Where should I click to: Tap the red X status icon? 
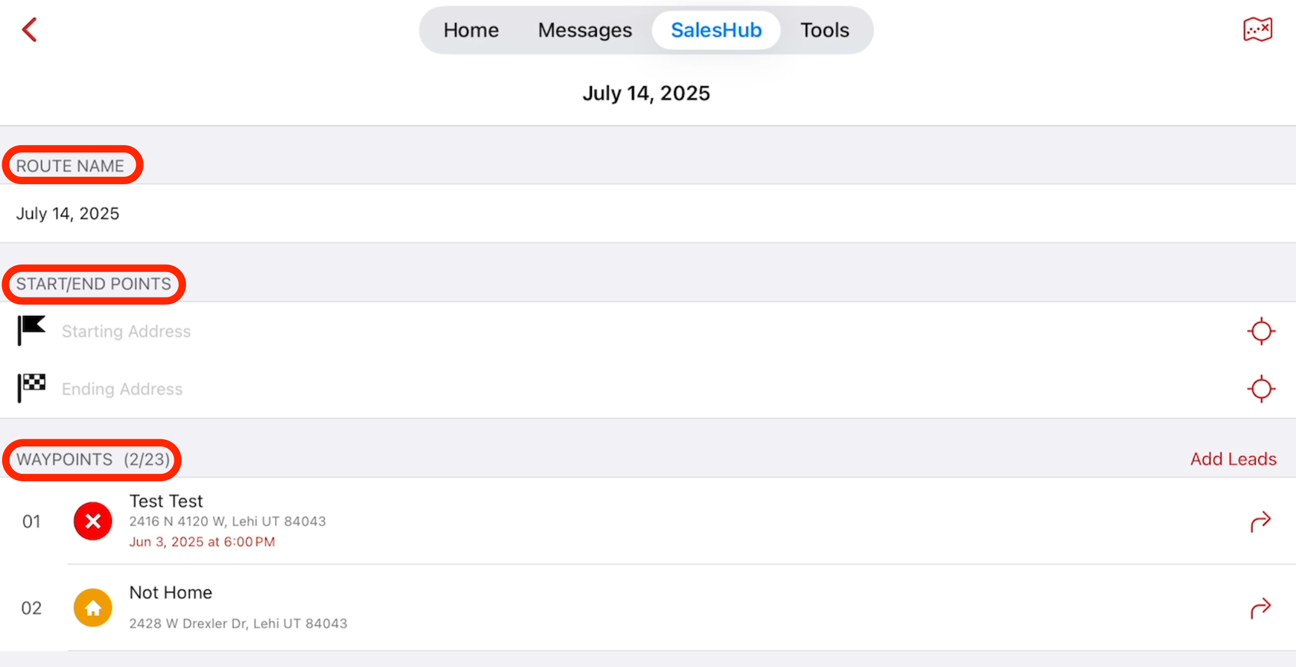93,521
